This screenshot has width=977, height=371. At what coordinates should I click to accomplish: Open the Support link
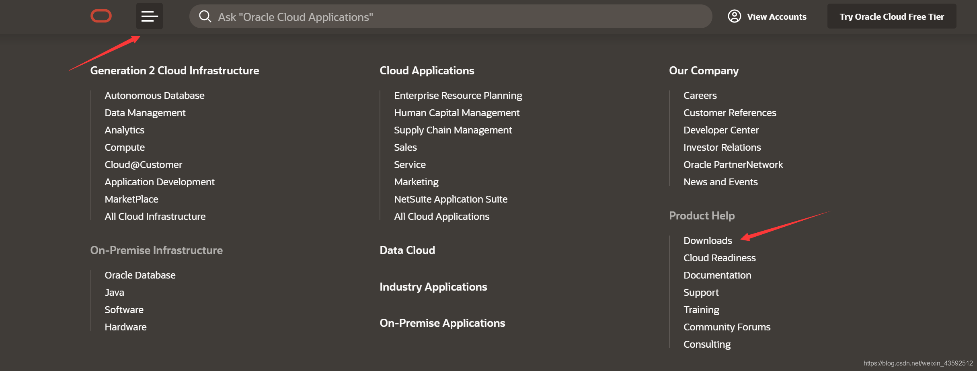701,292
